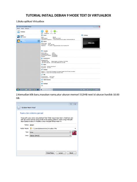Click the Mode Pakar button
Screen dimensions: 137x182
(50, 153)
